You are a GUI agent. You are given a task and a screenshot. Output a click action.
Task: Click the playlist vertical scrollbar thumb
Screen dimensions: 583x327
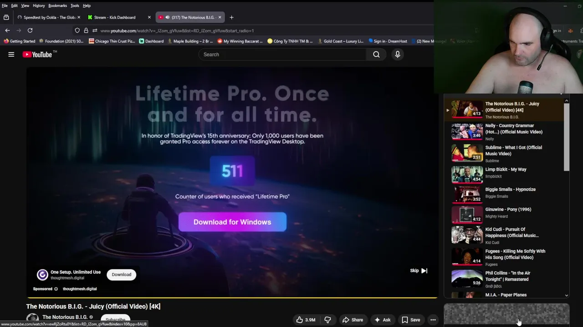point(567,137)
